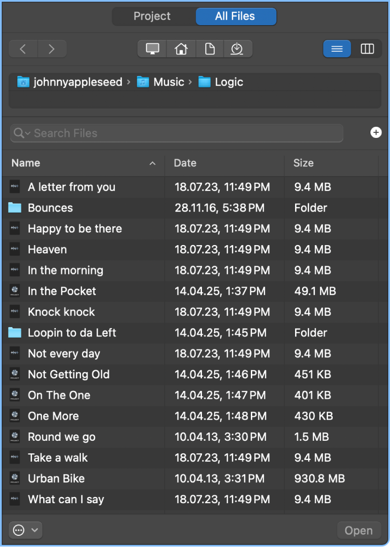Switch to column view layout
This screenshot has width=390, height=547.
367,48
